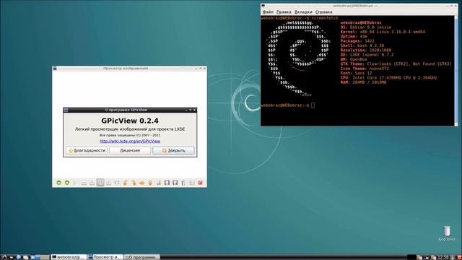Click the Лицензия button
Image resolution: width=462 pixels, height=260 pixels.
[130, 150]
